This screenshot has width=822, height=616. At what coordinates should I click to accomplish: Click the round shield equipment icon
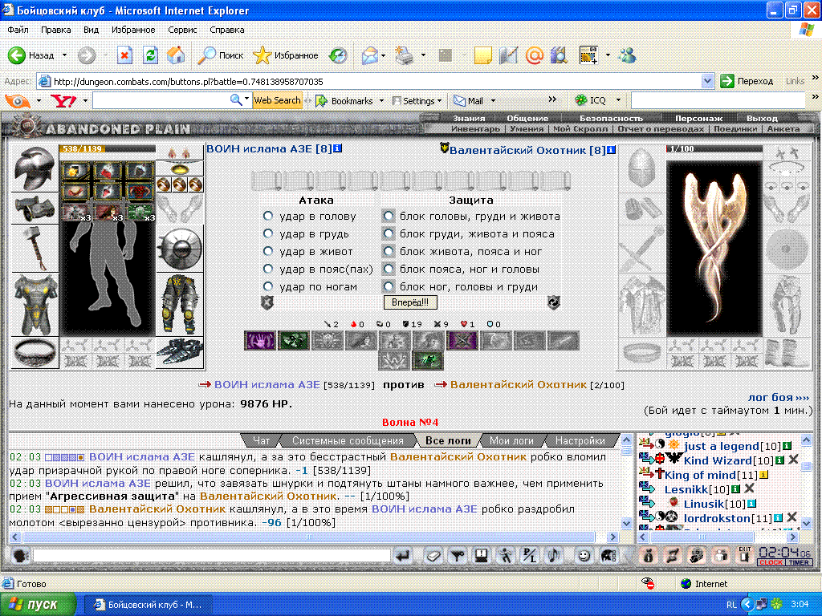point(180,249)
